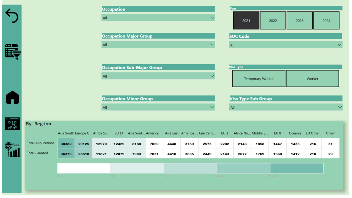Expand the Occupation dropdown
352x198 pixels.
click(158, 18)
